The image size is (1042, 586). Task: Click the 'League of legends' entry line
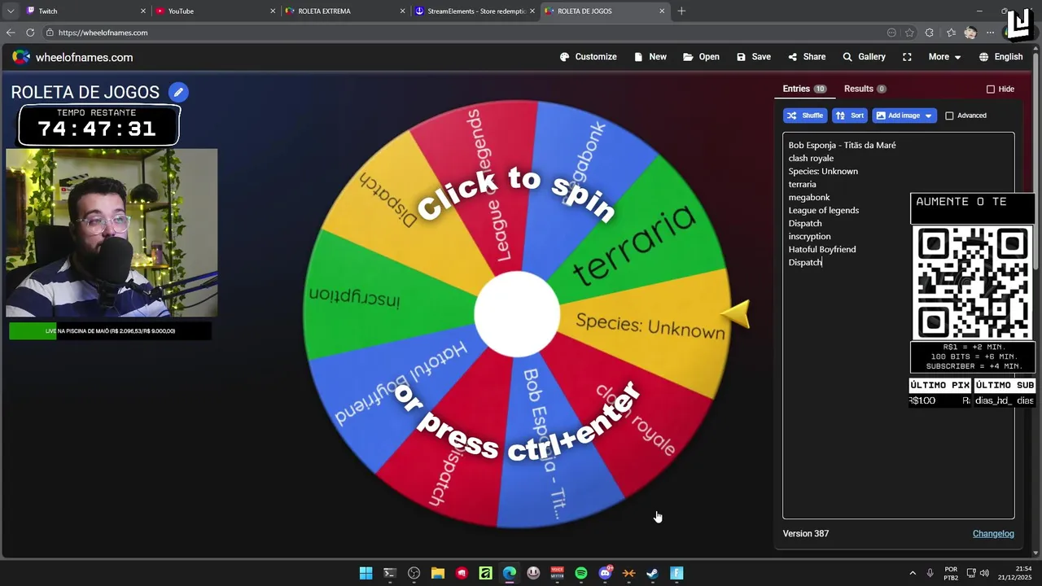point(823,210)
